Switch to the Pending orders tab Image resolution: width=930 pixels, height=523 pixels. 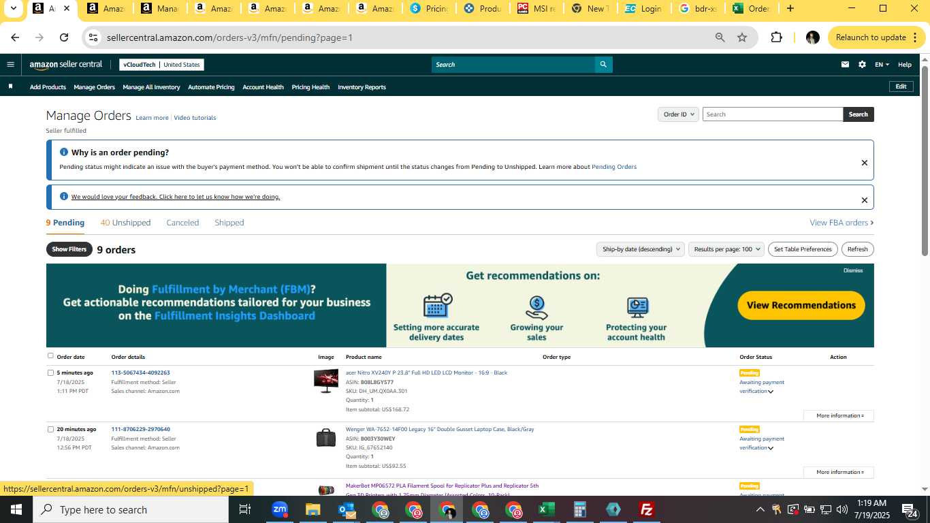[65, 223]
